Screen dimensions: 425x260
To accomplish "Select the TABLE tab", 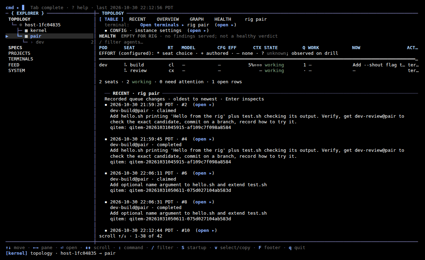I will click(111, 19).
